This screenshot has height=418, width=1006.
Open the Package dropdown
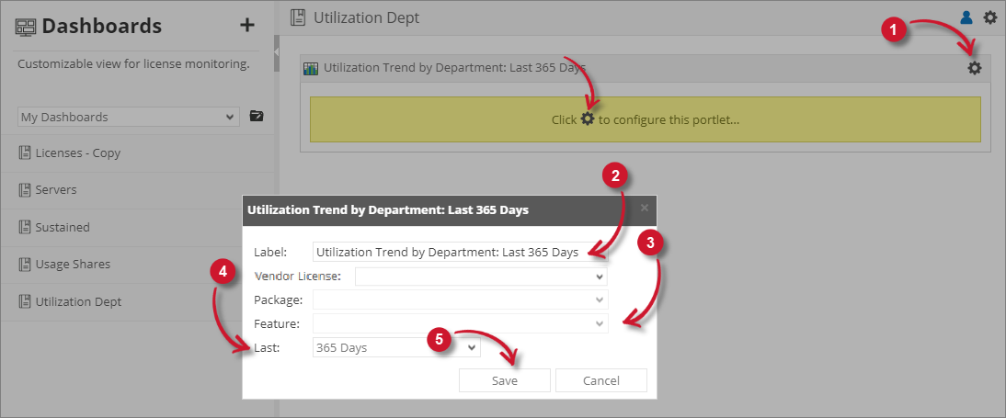pyautogui.click(x=460, y=299)
